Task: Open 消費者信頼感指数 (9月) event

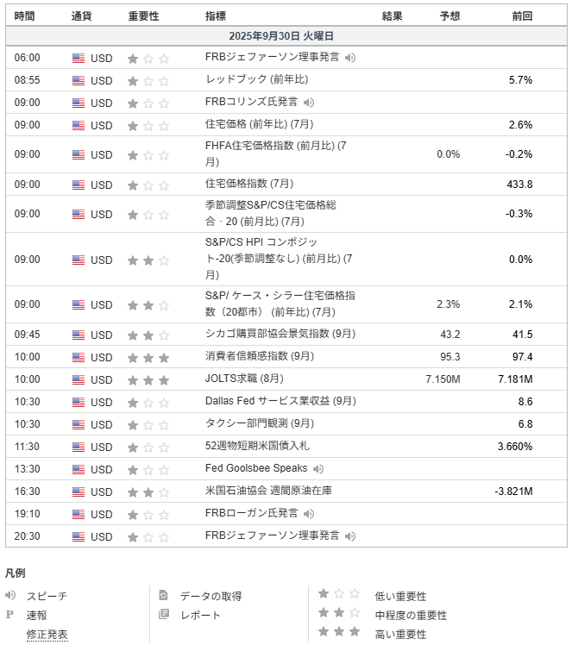Action: (x=260, y=356)
